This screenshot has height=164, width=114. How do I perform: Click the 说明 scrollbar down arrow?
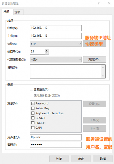coord(103,76)
